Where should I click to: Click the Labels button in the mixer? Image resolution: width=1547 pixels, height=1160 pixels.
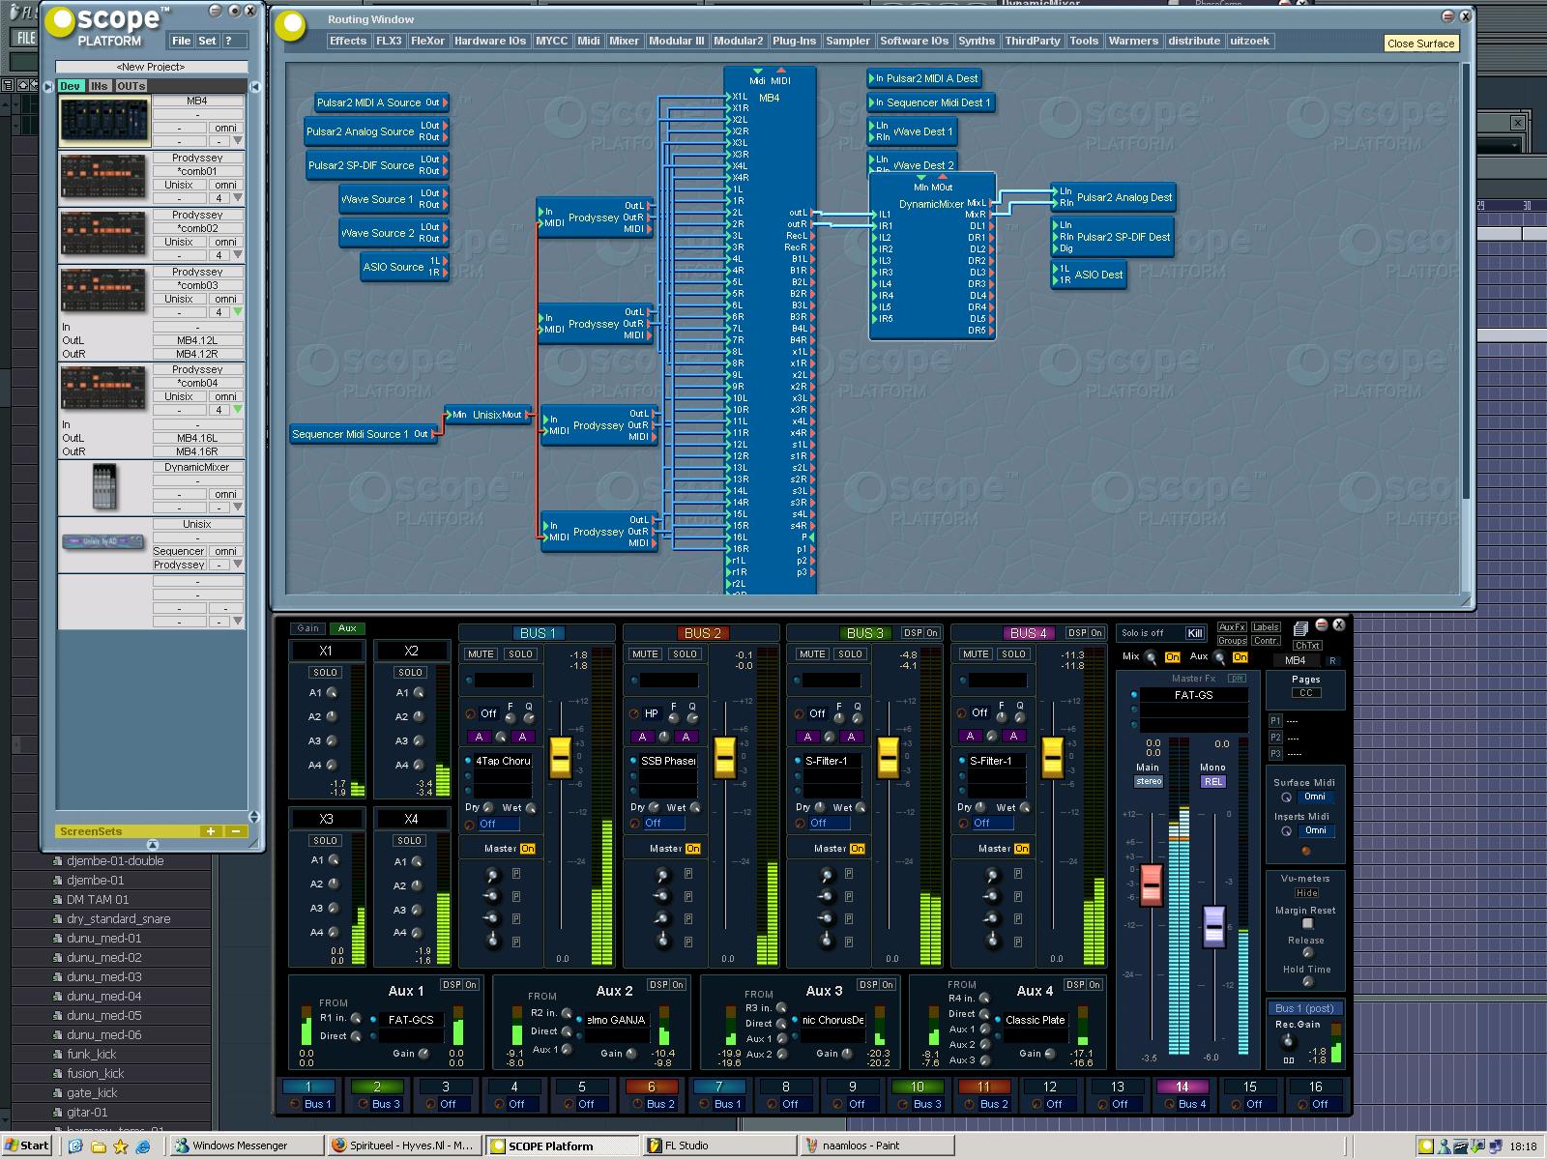click(1266, 627)
